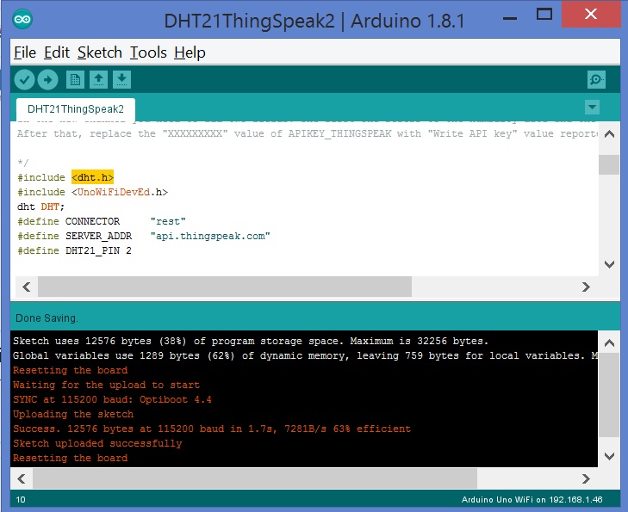Click the 'dht DHT;' declaration line

point(40,207)
